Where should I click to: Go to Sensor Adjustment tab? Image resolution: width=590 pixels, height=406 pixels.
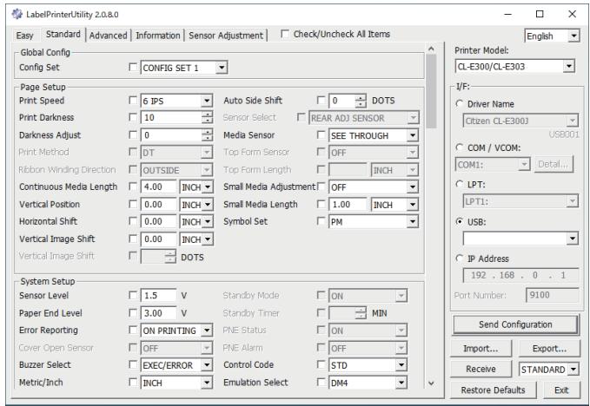click(226, 36)
